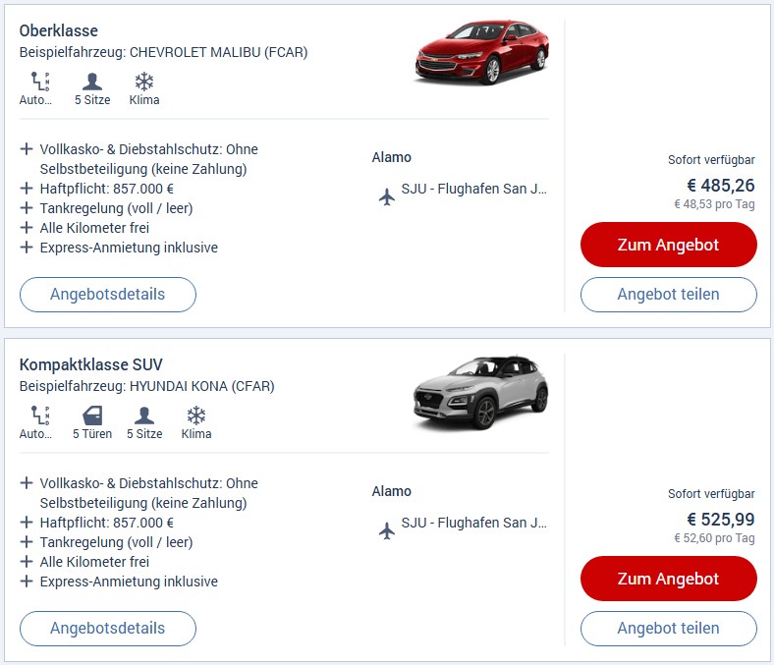Click the 5 Sitze person icon for Oberklasse
Image resolution: width=774 pixels, height=665 pixels.
click(x=91, y=82)
